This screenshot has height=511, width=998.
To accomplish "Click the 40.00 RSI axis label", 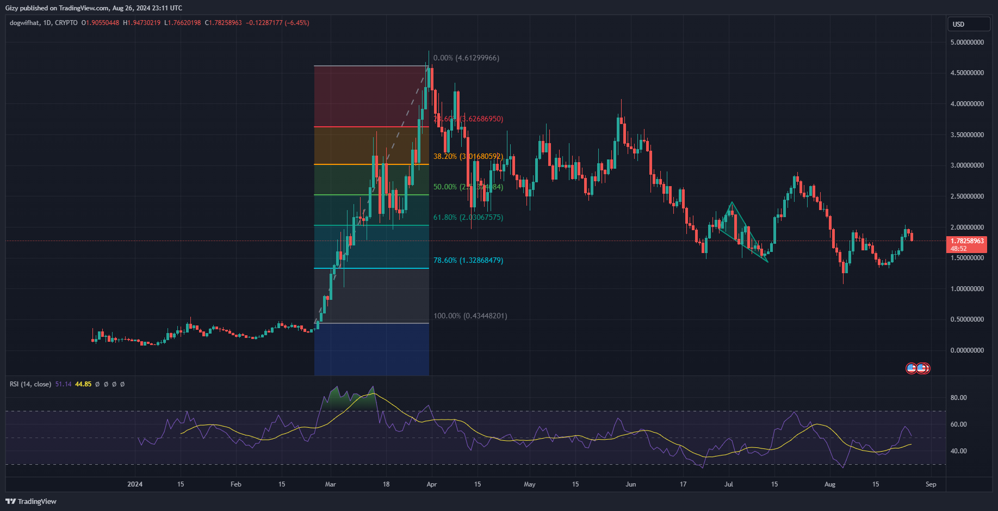I will click(958, 451).
